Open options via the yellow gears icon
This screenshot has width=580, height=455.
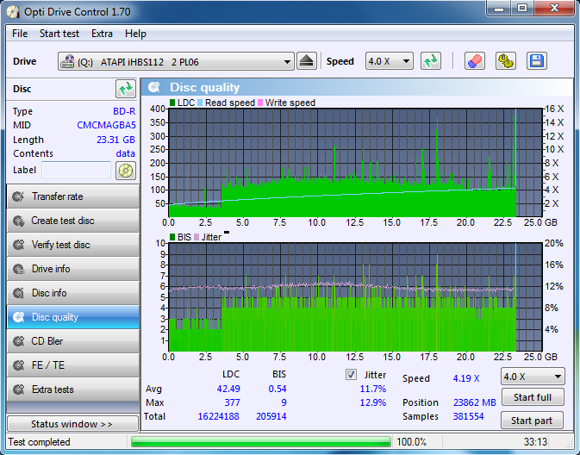click(x=506, y=61)
